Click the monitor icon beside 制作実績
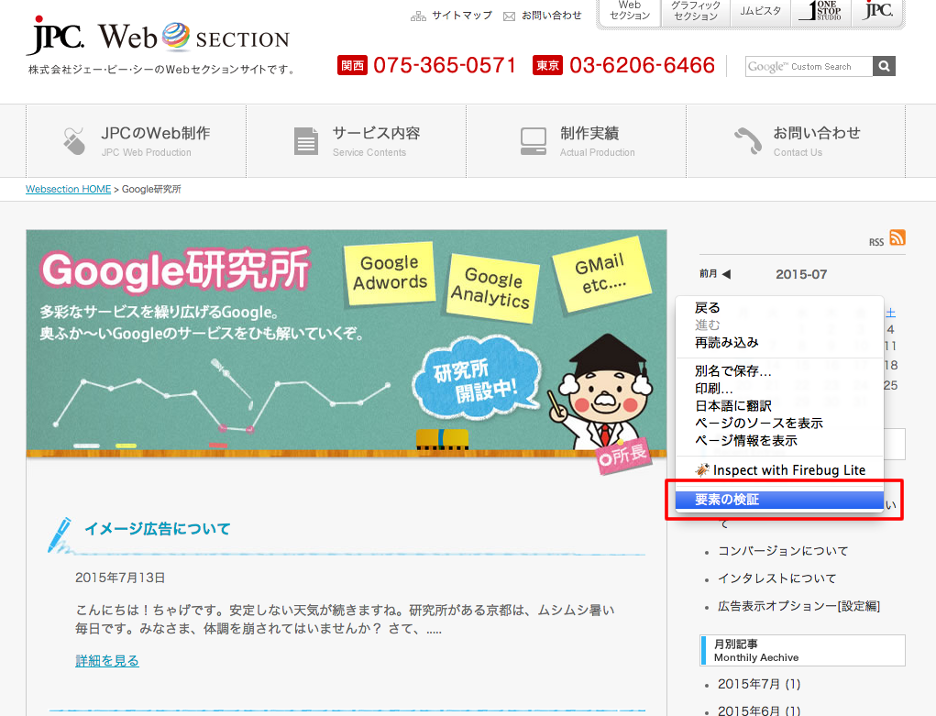The width and height of the screenshot is (936, 716). point(533,141)
